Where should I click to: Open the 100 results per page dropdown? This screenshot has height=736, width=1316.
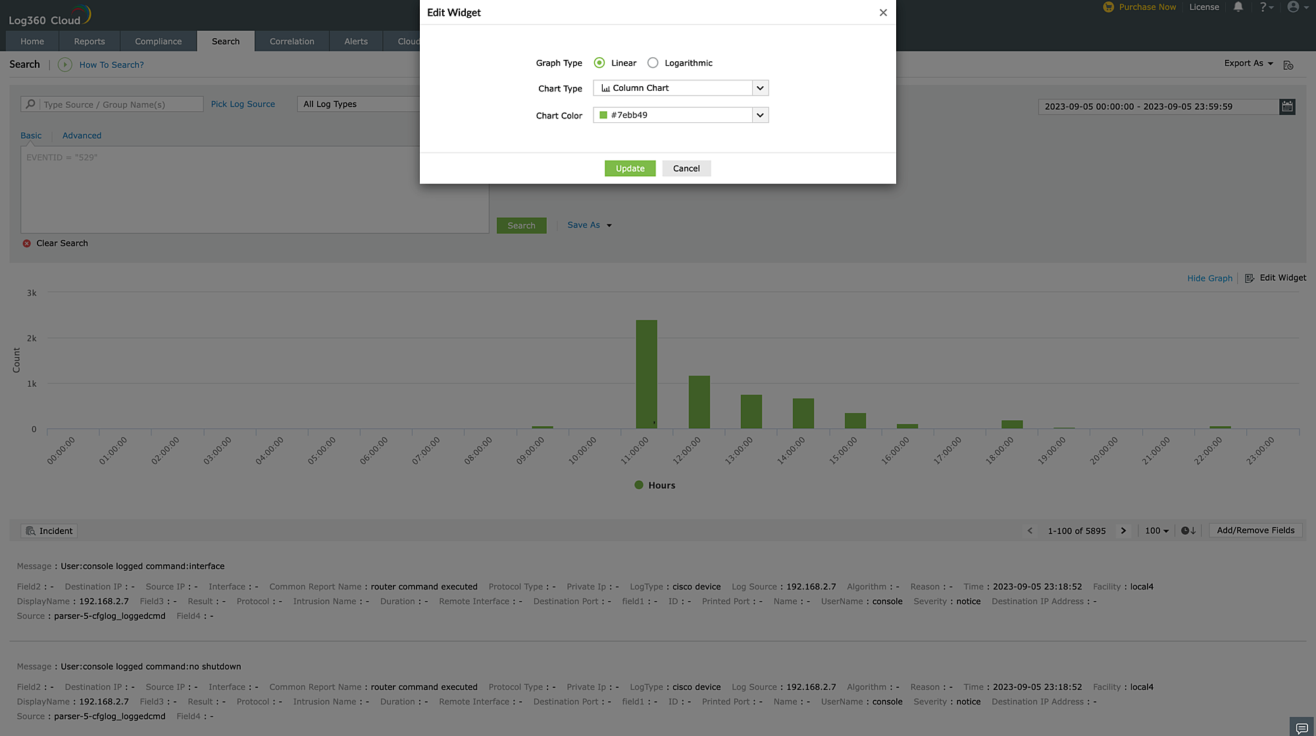point(1156,531)
